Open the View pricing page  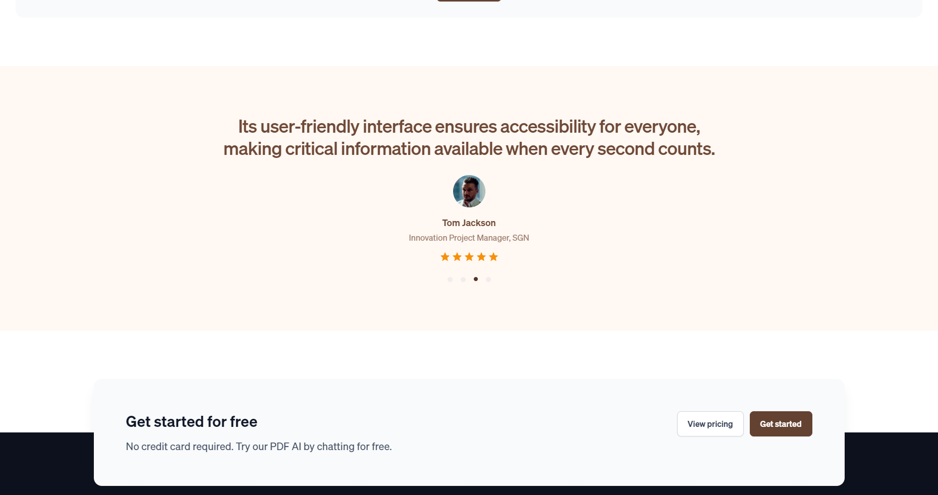710,424
